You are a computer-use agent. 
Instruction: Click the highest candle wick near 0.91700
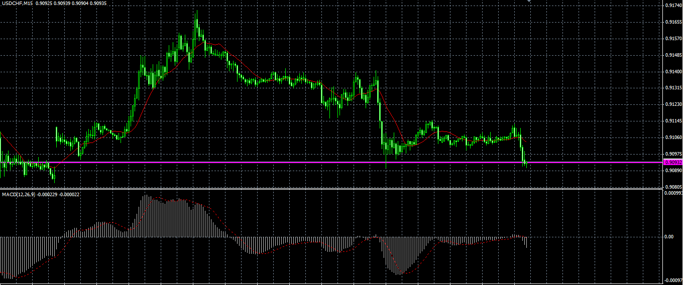(x=196, y=15)
